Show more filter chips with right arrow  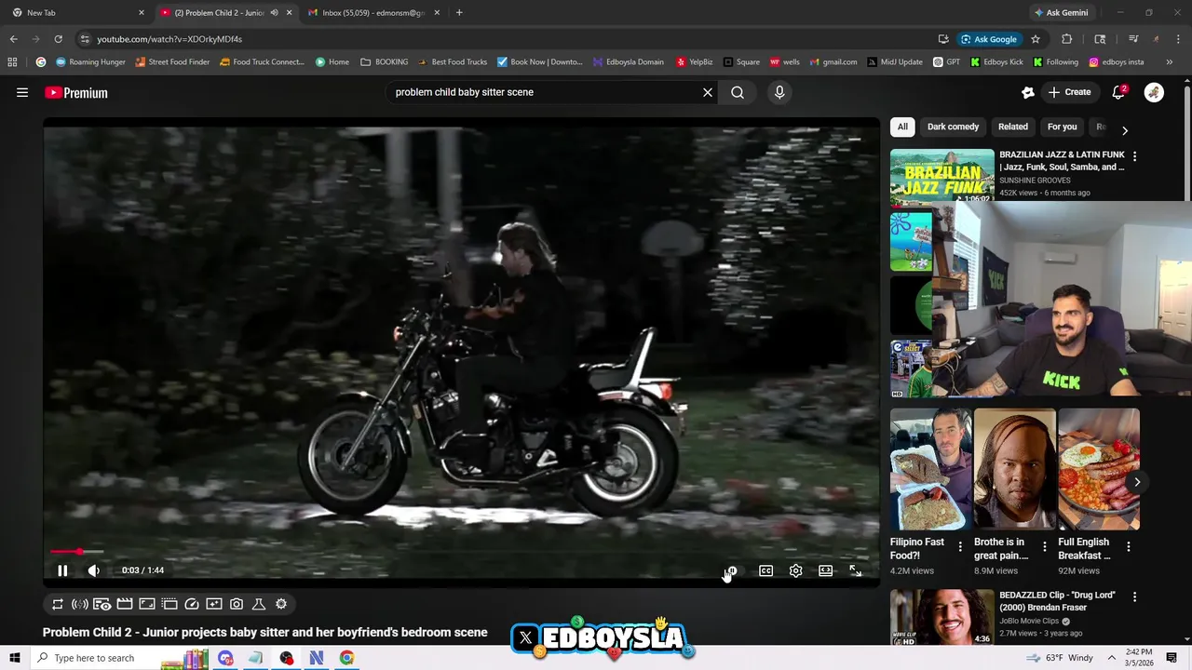[1124, 130]
